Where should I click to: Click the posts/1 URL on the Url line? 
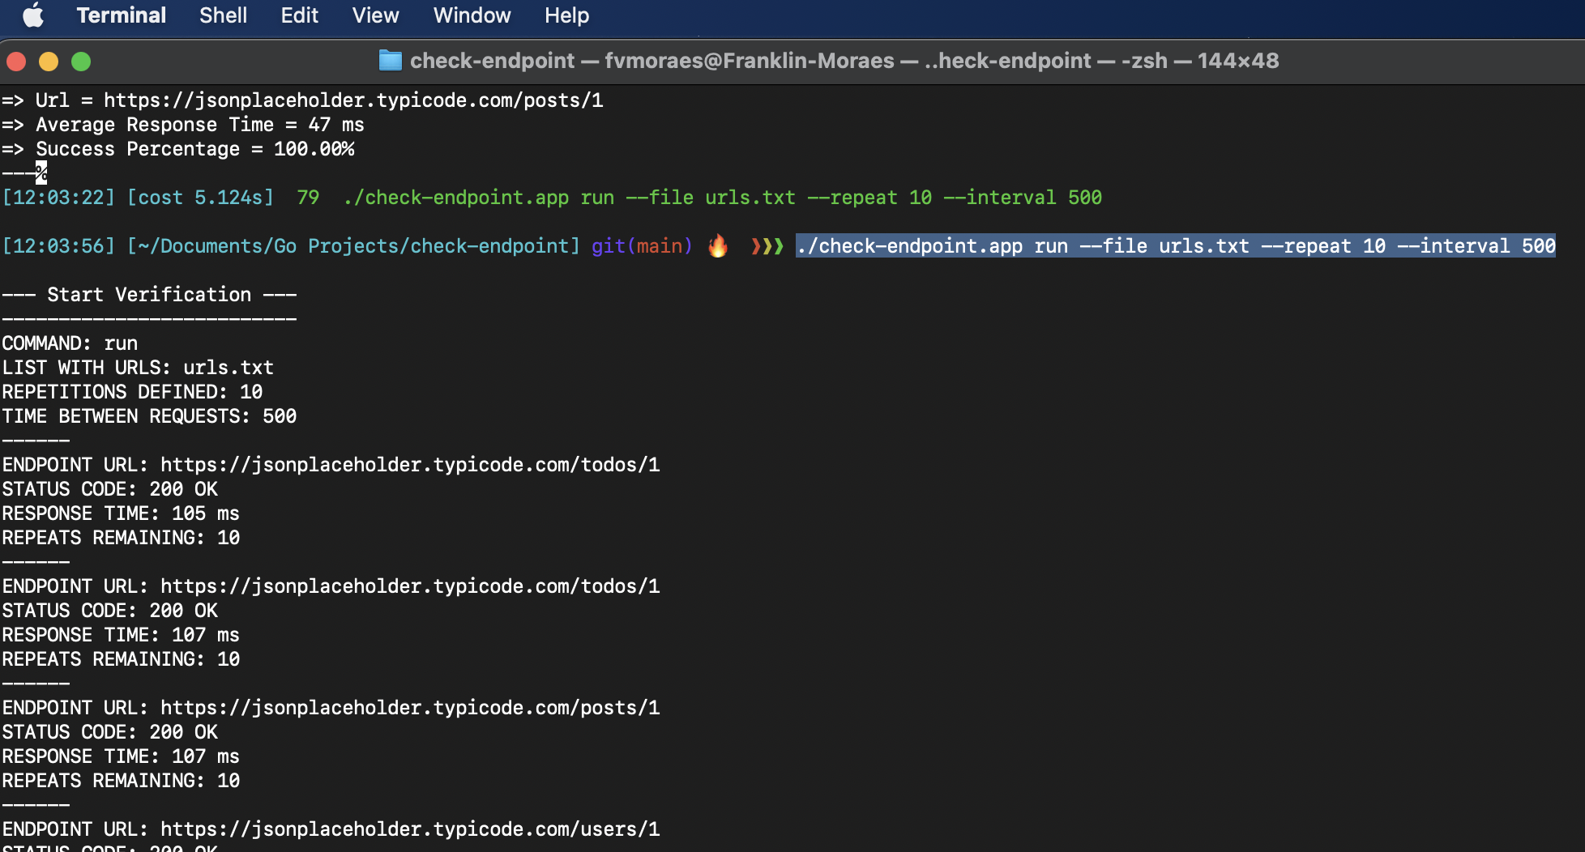(353, 100)
